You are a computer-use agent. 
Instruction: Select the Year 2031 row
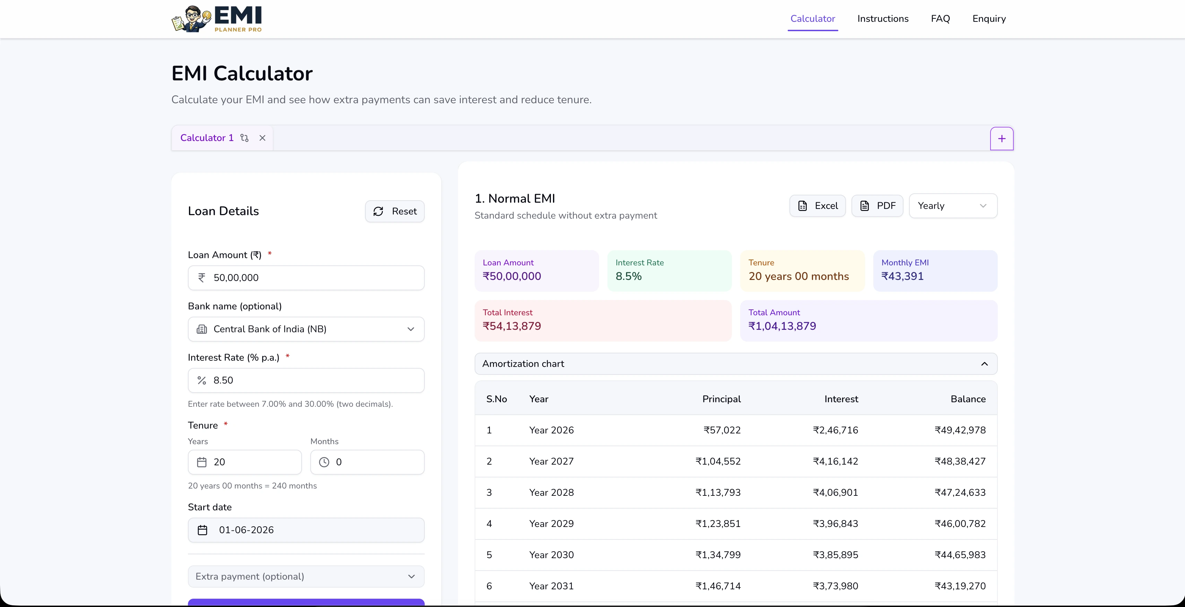pos(736,586)
